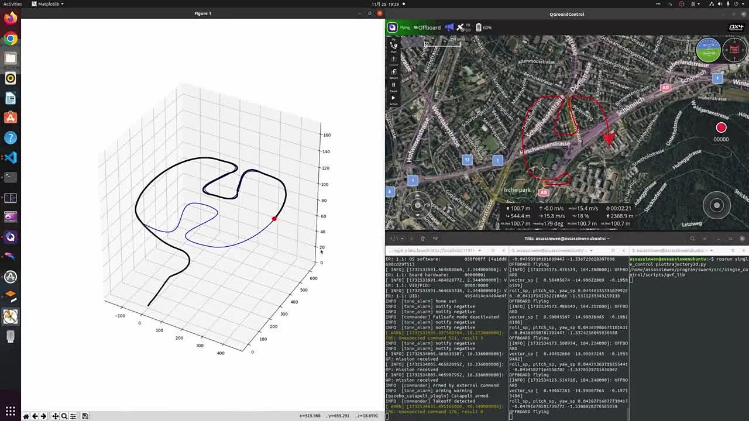
Task: Click the blue megaphone messages indicator
Action: (x=449, y=27)
